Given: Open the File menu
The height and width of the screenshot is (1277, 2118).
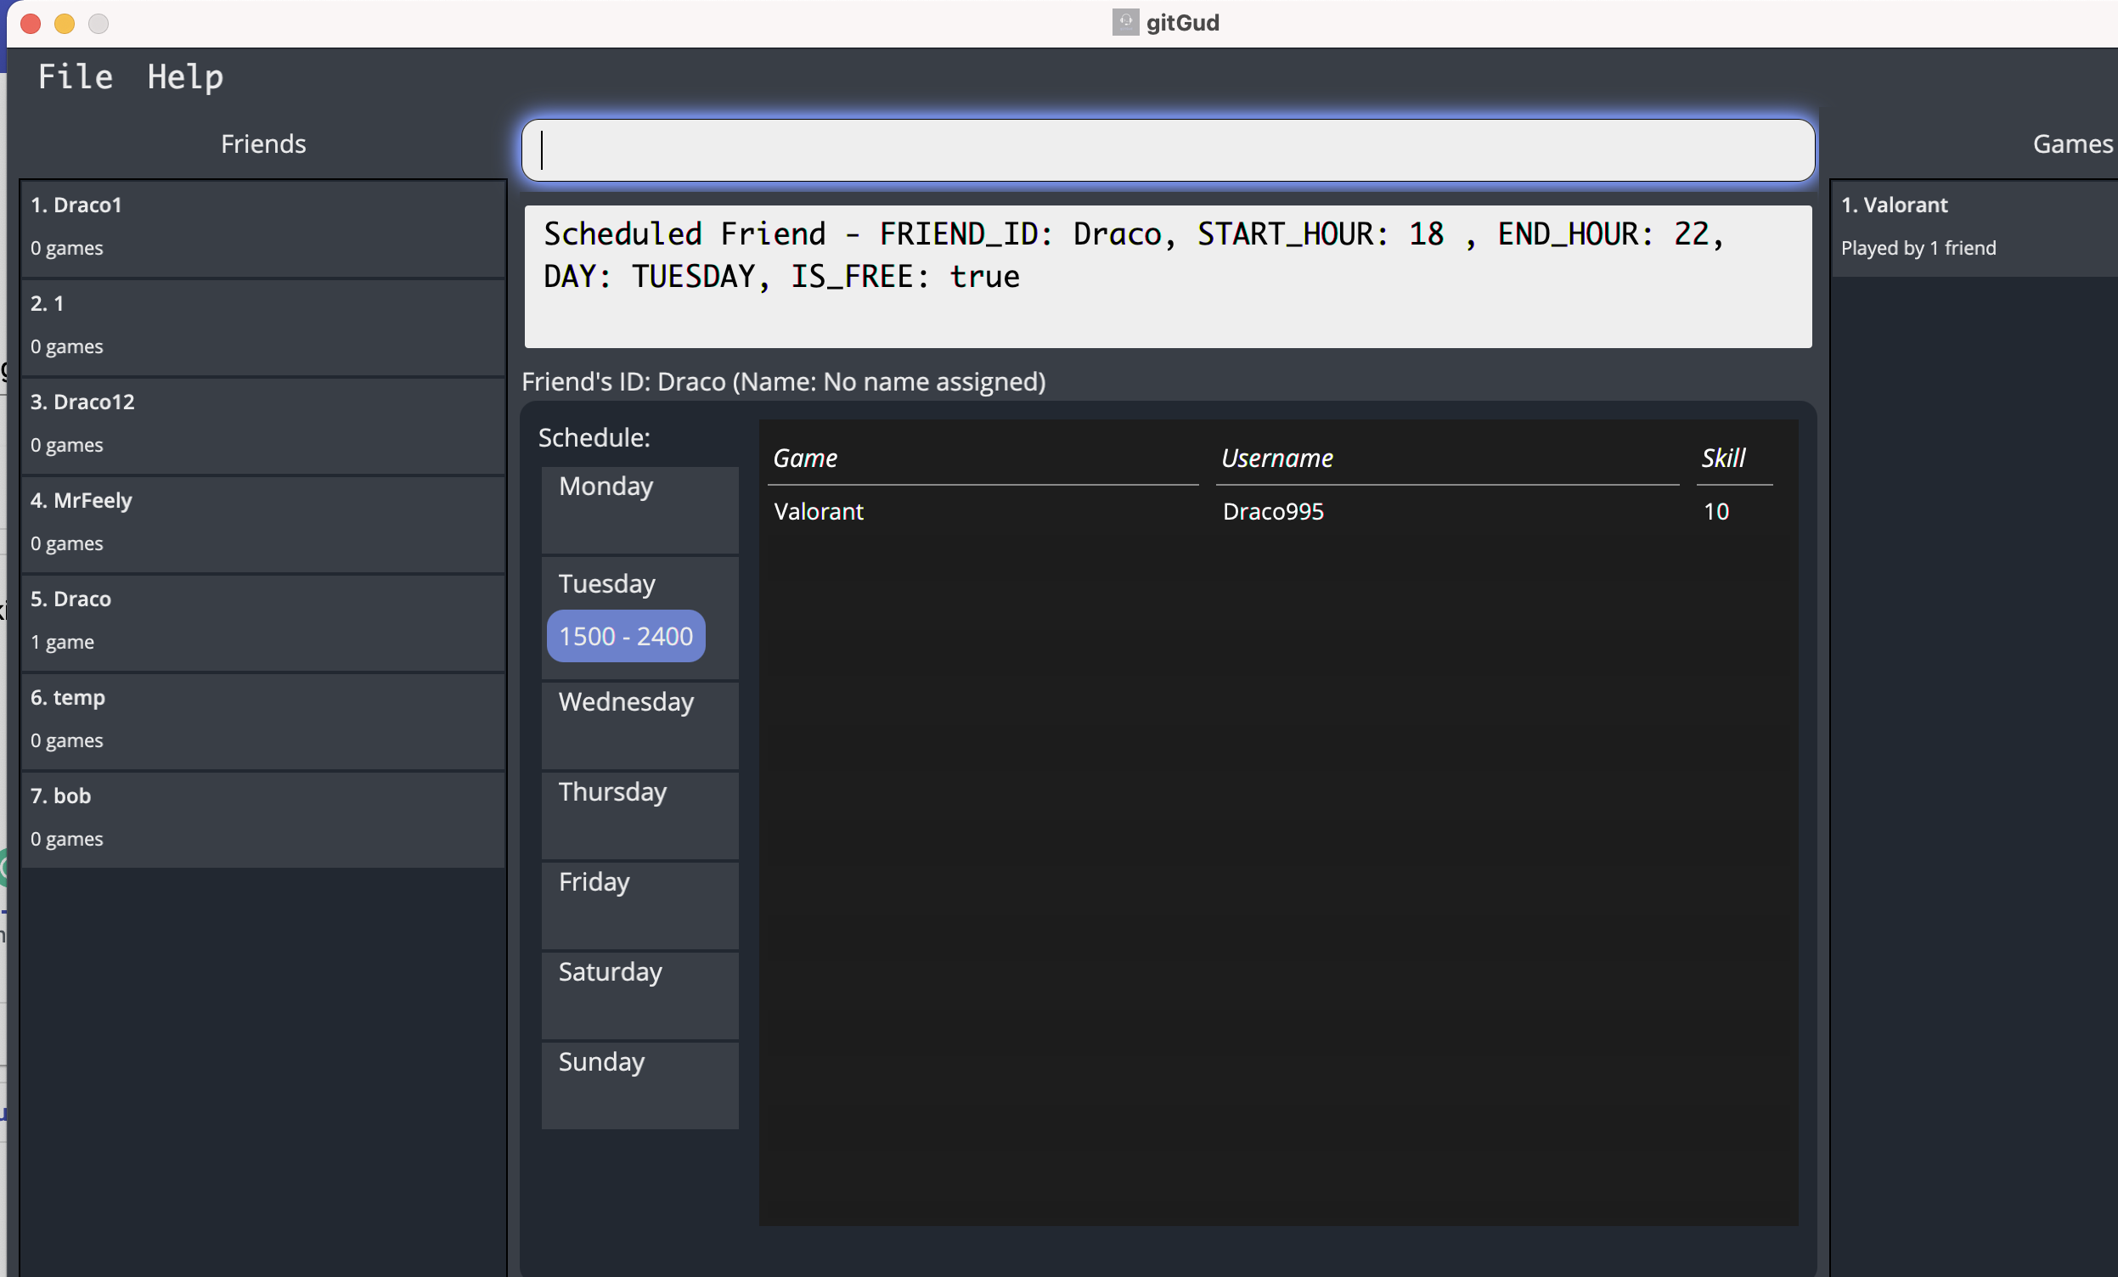Looking at the screenshot, I should click(x=76, y=77).
